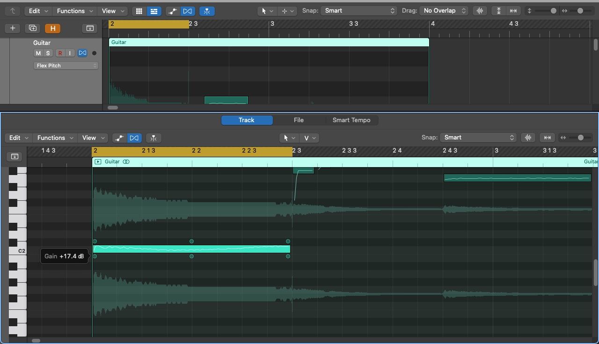The width and height of the screenshot is (599, 344).
Task: Solo the Guitar track
Action: click(48, 53)
